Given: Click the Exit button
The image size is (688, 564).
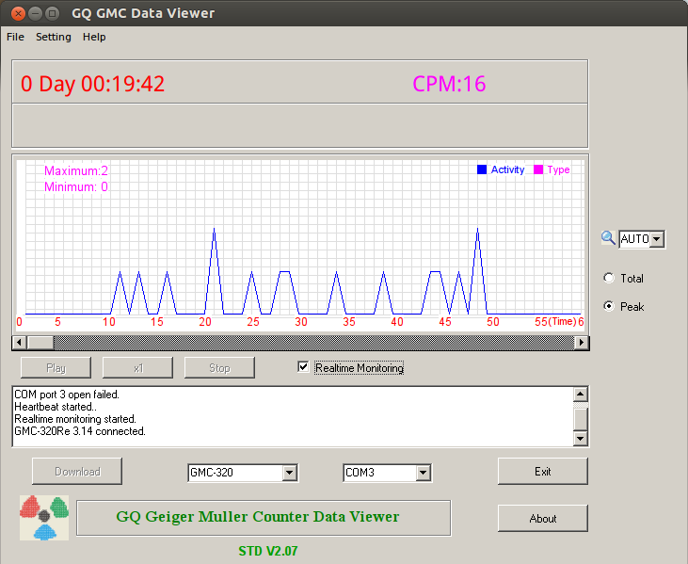Looking at the screenshot, I should point(543,472).
